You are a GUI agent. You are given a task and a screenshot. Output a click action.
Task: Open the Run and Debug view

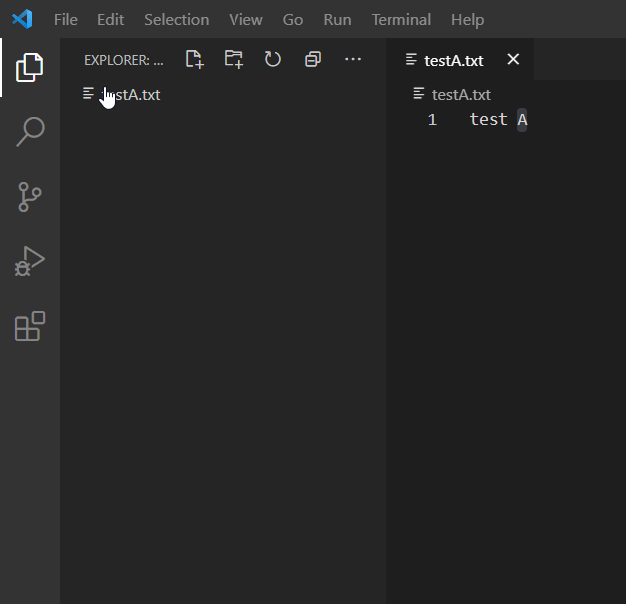[x=30, y=261]
